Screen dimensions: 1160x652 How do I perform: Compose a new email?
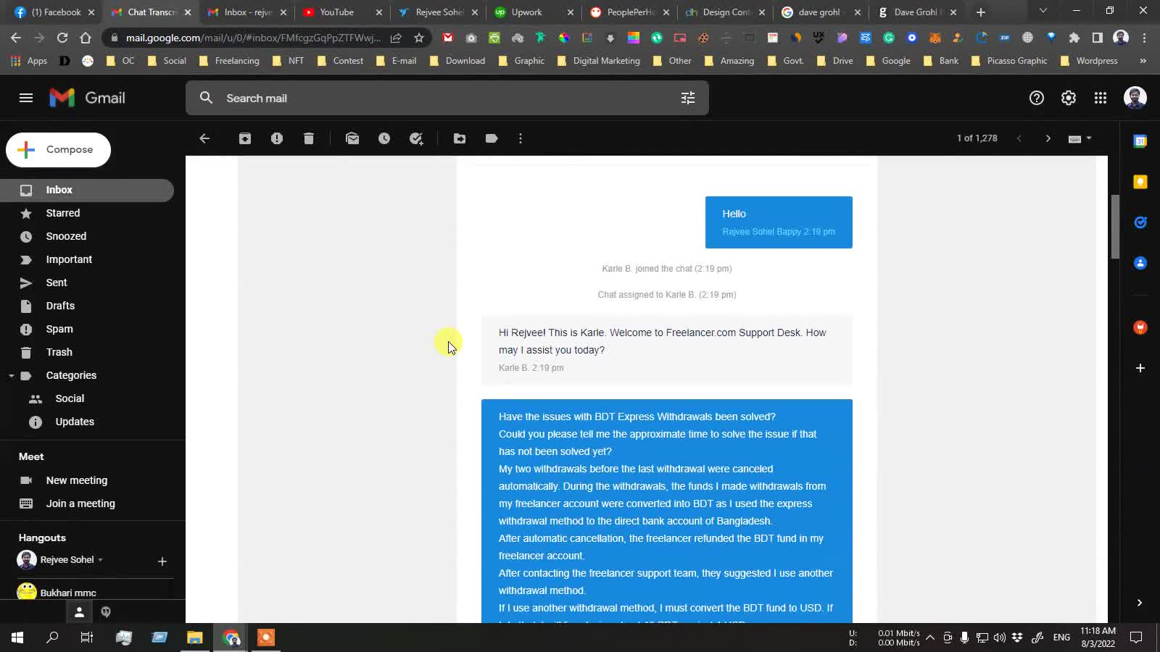59,150
